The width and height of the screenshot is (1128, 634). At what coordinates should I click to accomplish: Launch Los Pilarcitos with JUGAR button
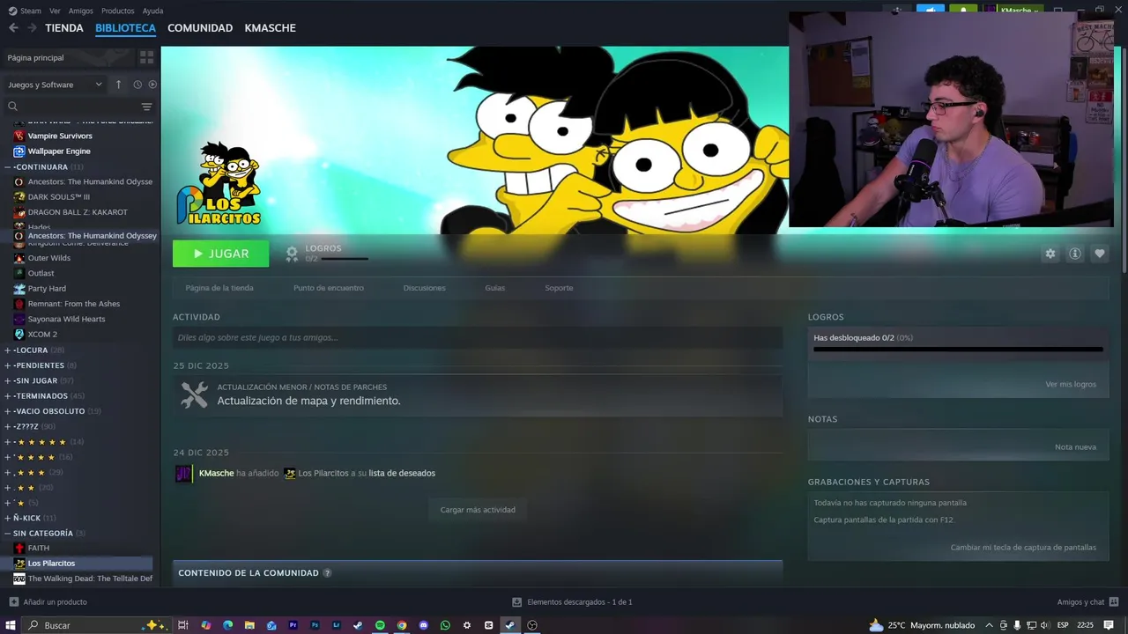tap(221, 254)
